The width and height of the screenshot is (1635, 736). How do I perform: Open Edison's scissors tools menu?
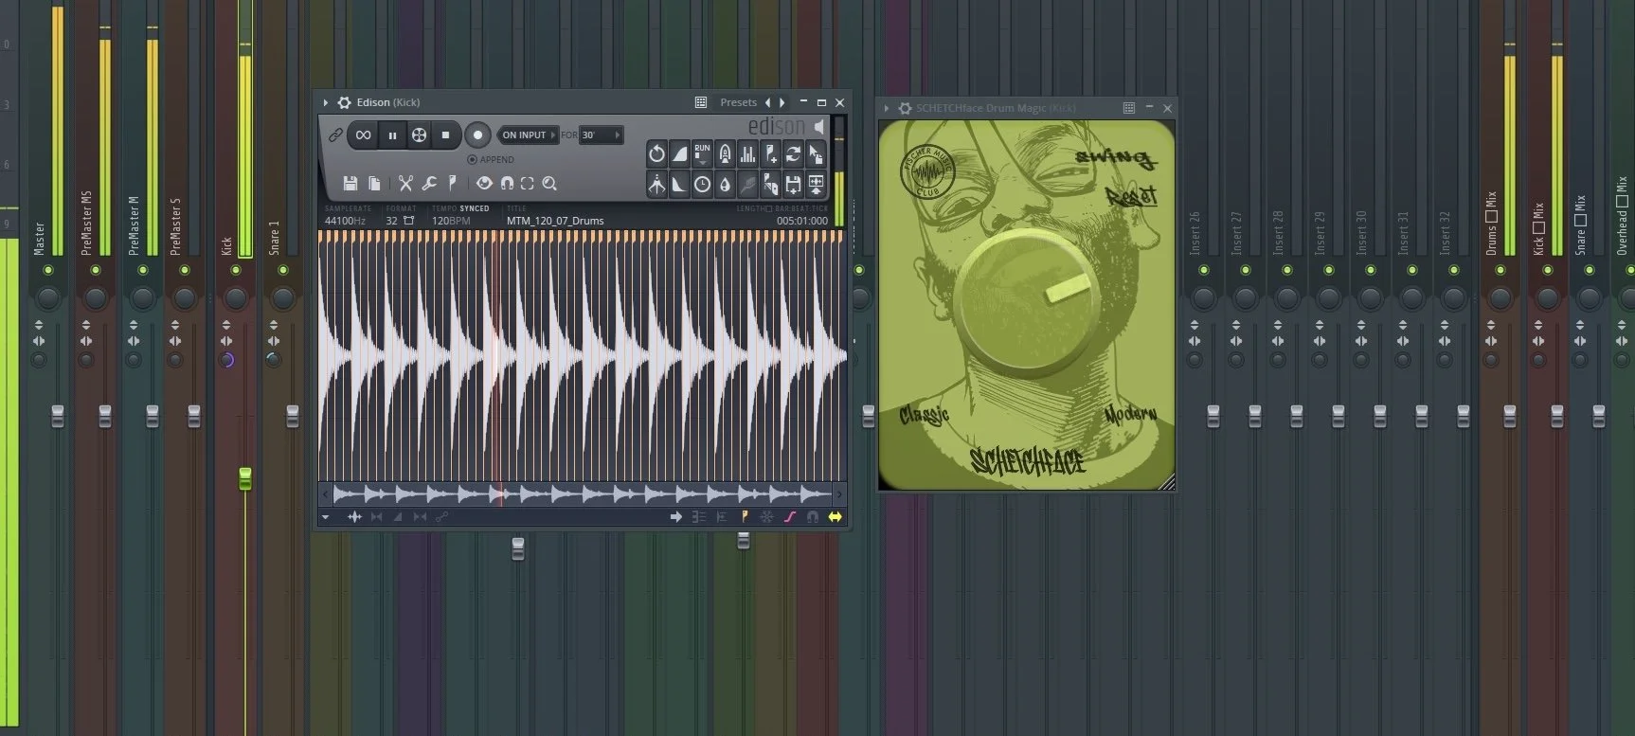coord(405,183)
